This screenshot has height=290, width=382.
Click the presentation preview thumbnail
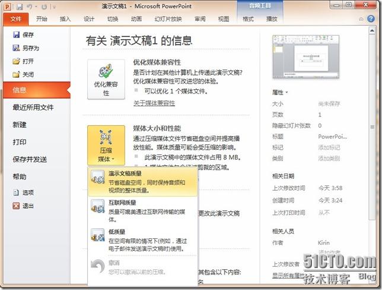pos(306,57)
